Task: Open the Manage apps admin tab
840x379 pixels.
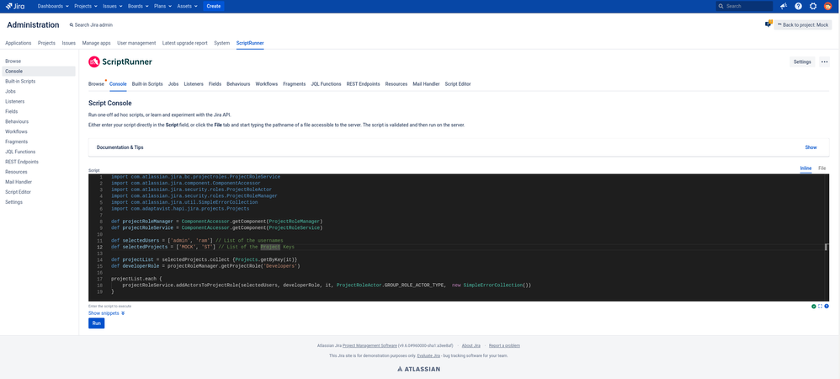Action: click(97, 43)
